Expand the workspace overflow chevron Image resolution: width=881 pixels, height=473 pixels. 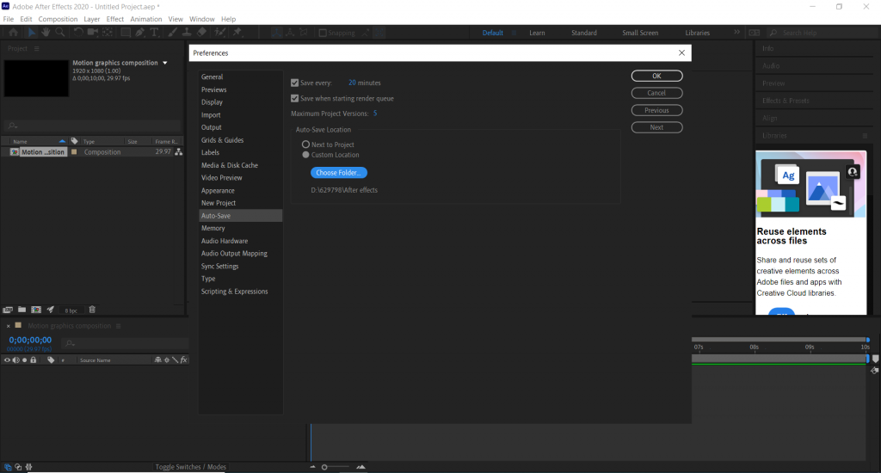tap(736, 33)
